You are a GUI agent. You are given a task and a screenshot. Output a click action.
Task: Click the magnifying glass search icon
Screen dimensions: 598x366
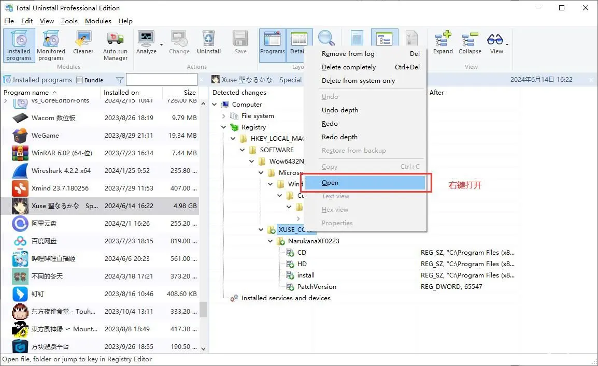pos(326,38)
